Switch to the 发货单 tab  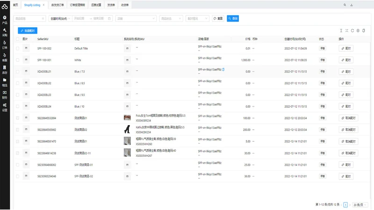tap(111, 5)
